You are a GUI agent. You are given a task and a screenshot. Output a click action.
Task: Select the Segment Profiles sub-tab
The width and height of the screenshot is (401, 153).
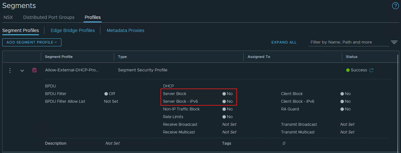(x=21, y=30)
